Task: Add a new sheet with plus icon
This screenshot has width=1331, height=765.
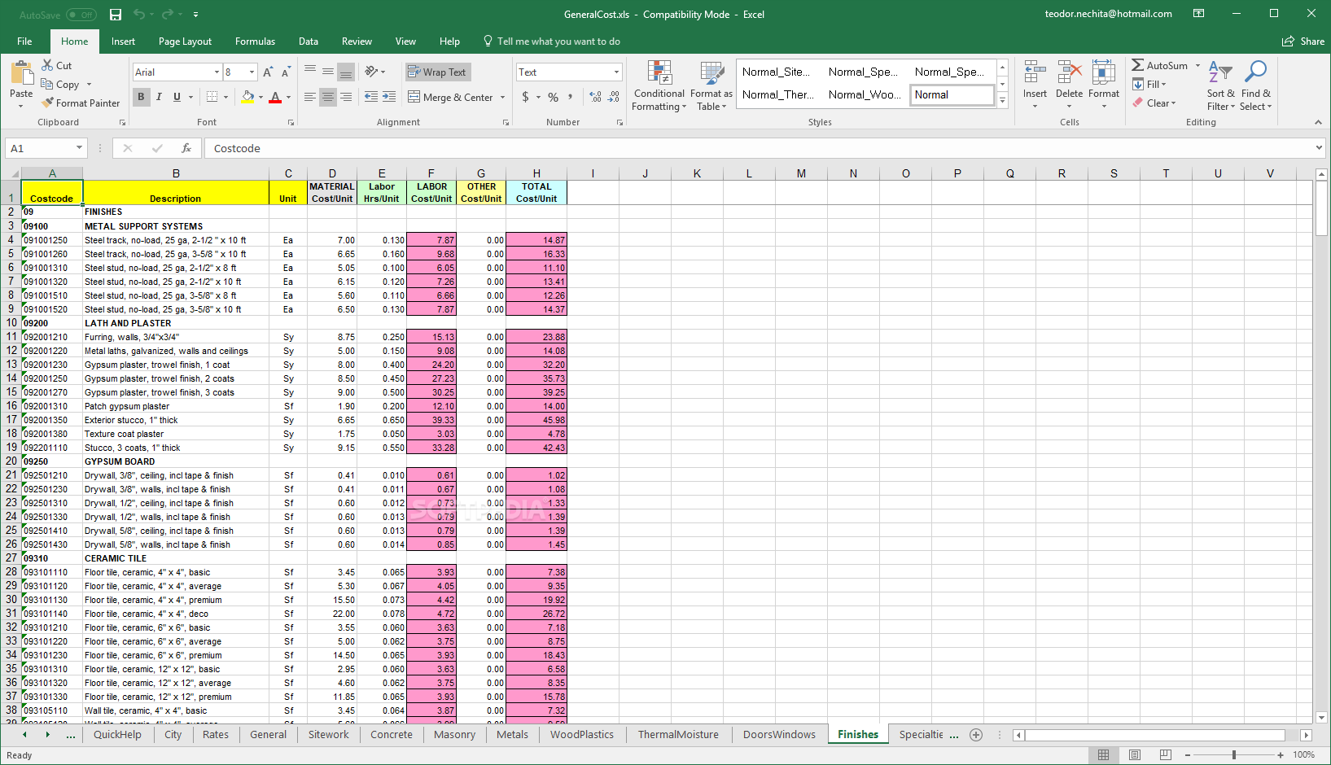Action: 976,735
